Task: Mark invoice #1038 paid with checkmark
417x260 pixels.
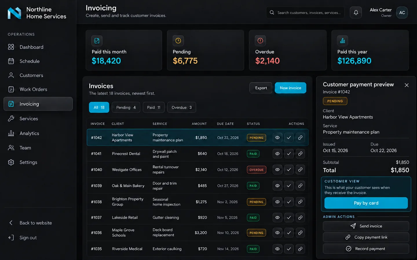Action: pyautogui.click(x=289, y=202)
